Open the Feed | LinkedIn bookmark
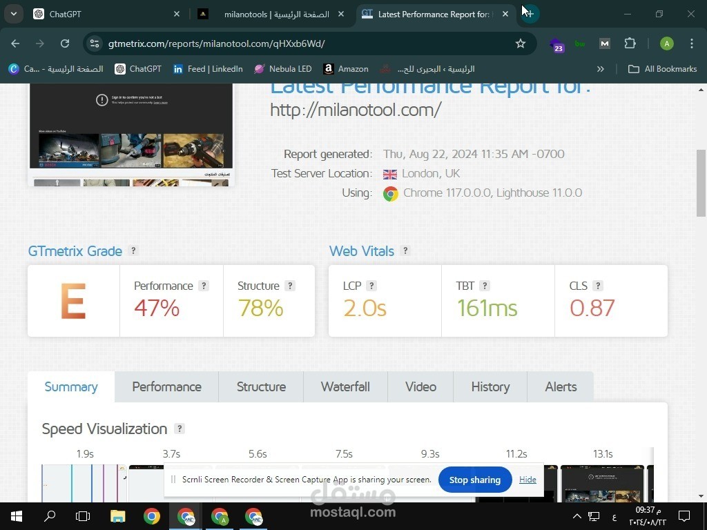The width and height of the screenshot is (707, 530). (x=209, y=69)
